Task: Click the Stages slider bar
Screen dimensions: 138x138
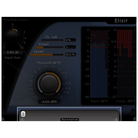Action: [49, 48]
